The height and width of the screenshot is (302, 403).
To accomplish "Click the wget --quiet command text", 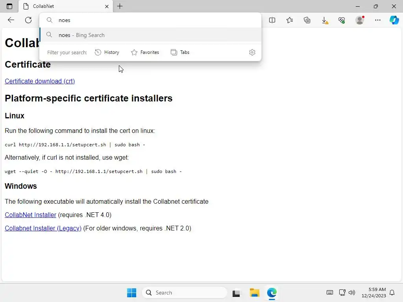I will coord(93,171).
